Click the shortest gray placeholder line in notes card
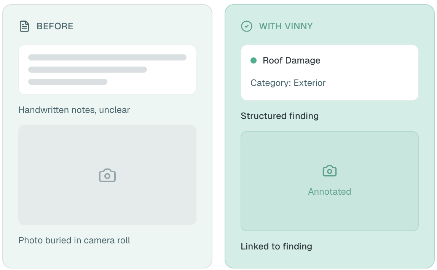437x270 pixels. click(68, 82)
